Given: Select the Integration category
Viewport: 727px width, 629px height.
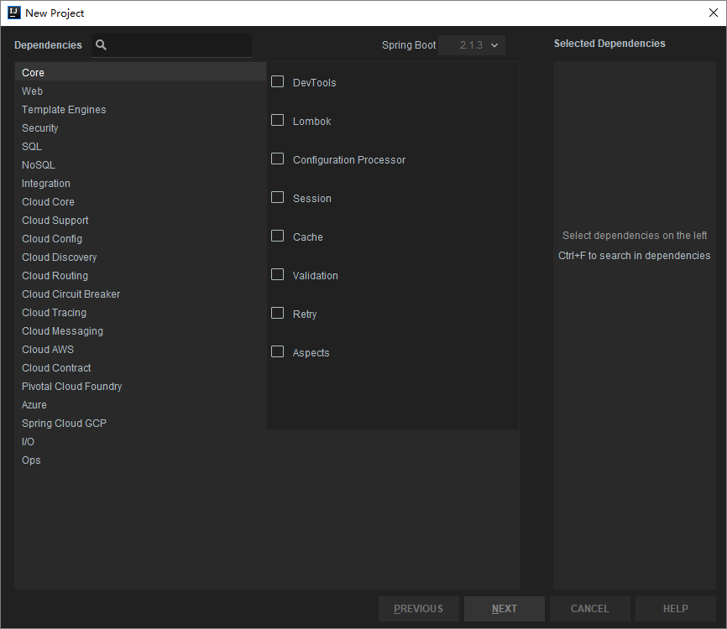Looking at the screenshot, I should (140, 184).
